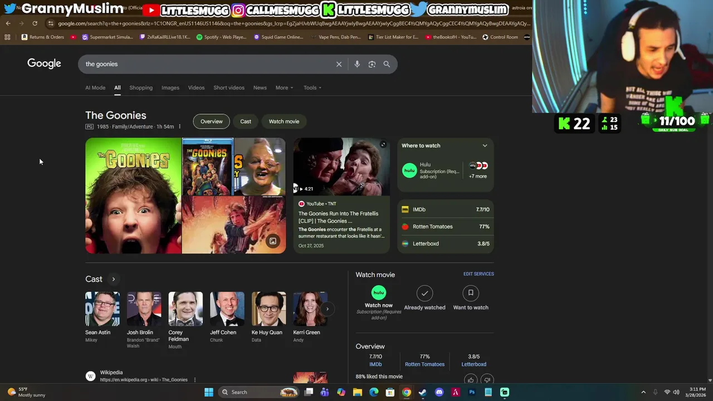Click the thumbs down icon for the movie
This screenshot has width=713, height=401.
point(487,380)
